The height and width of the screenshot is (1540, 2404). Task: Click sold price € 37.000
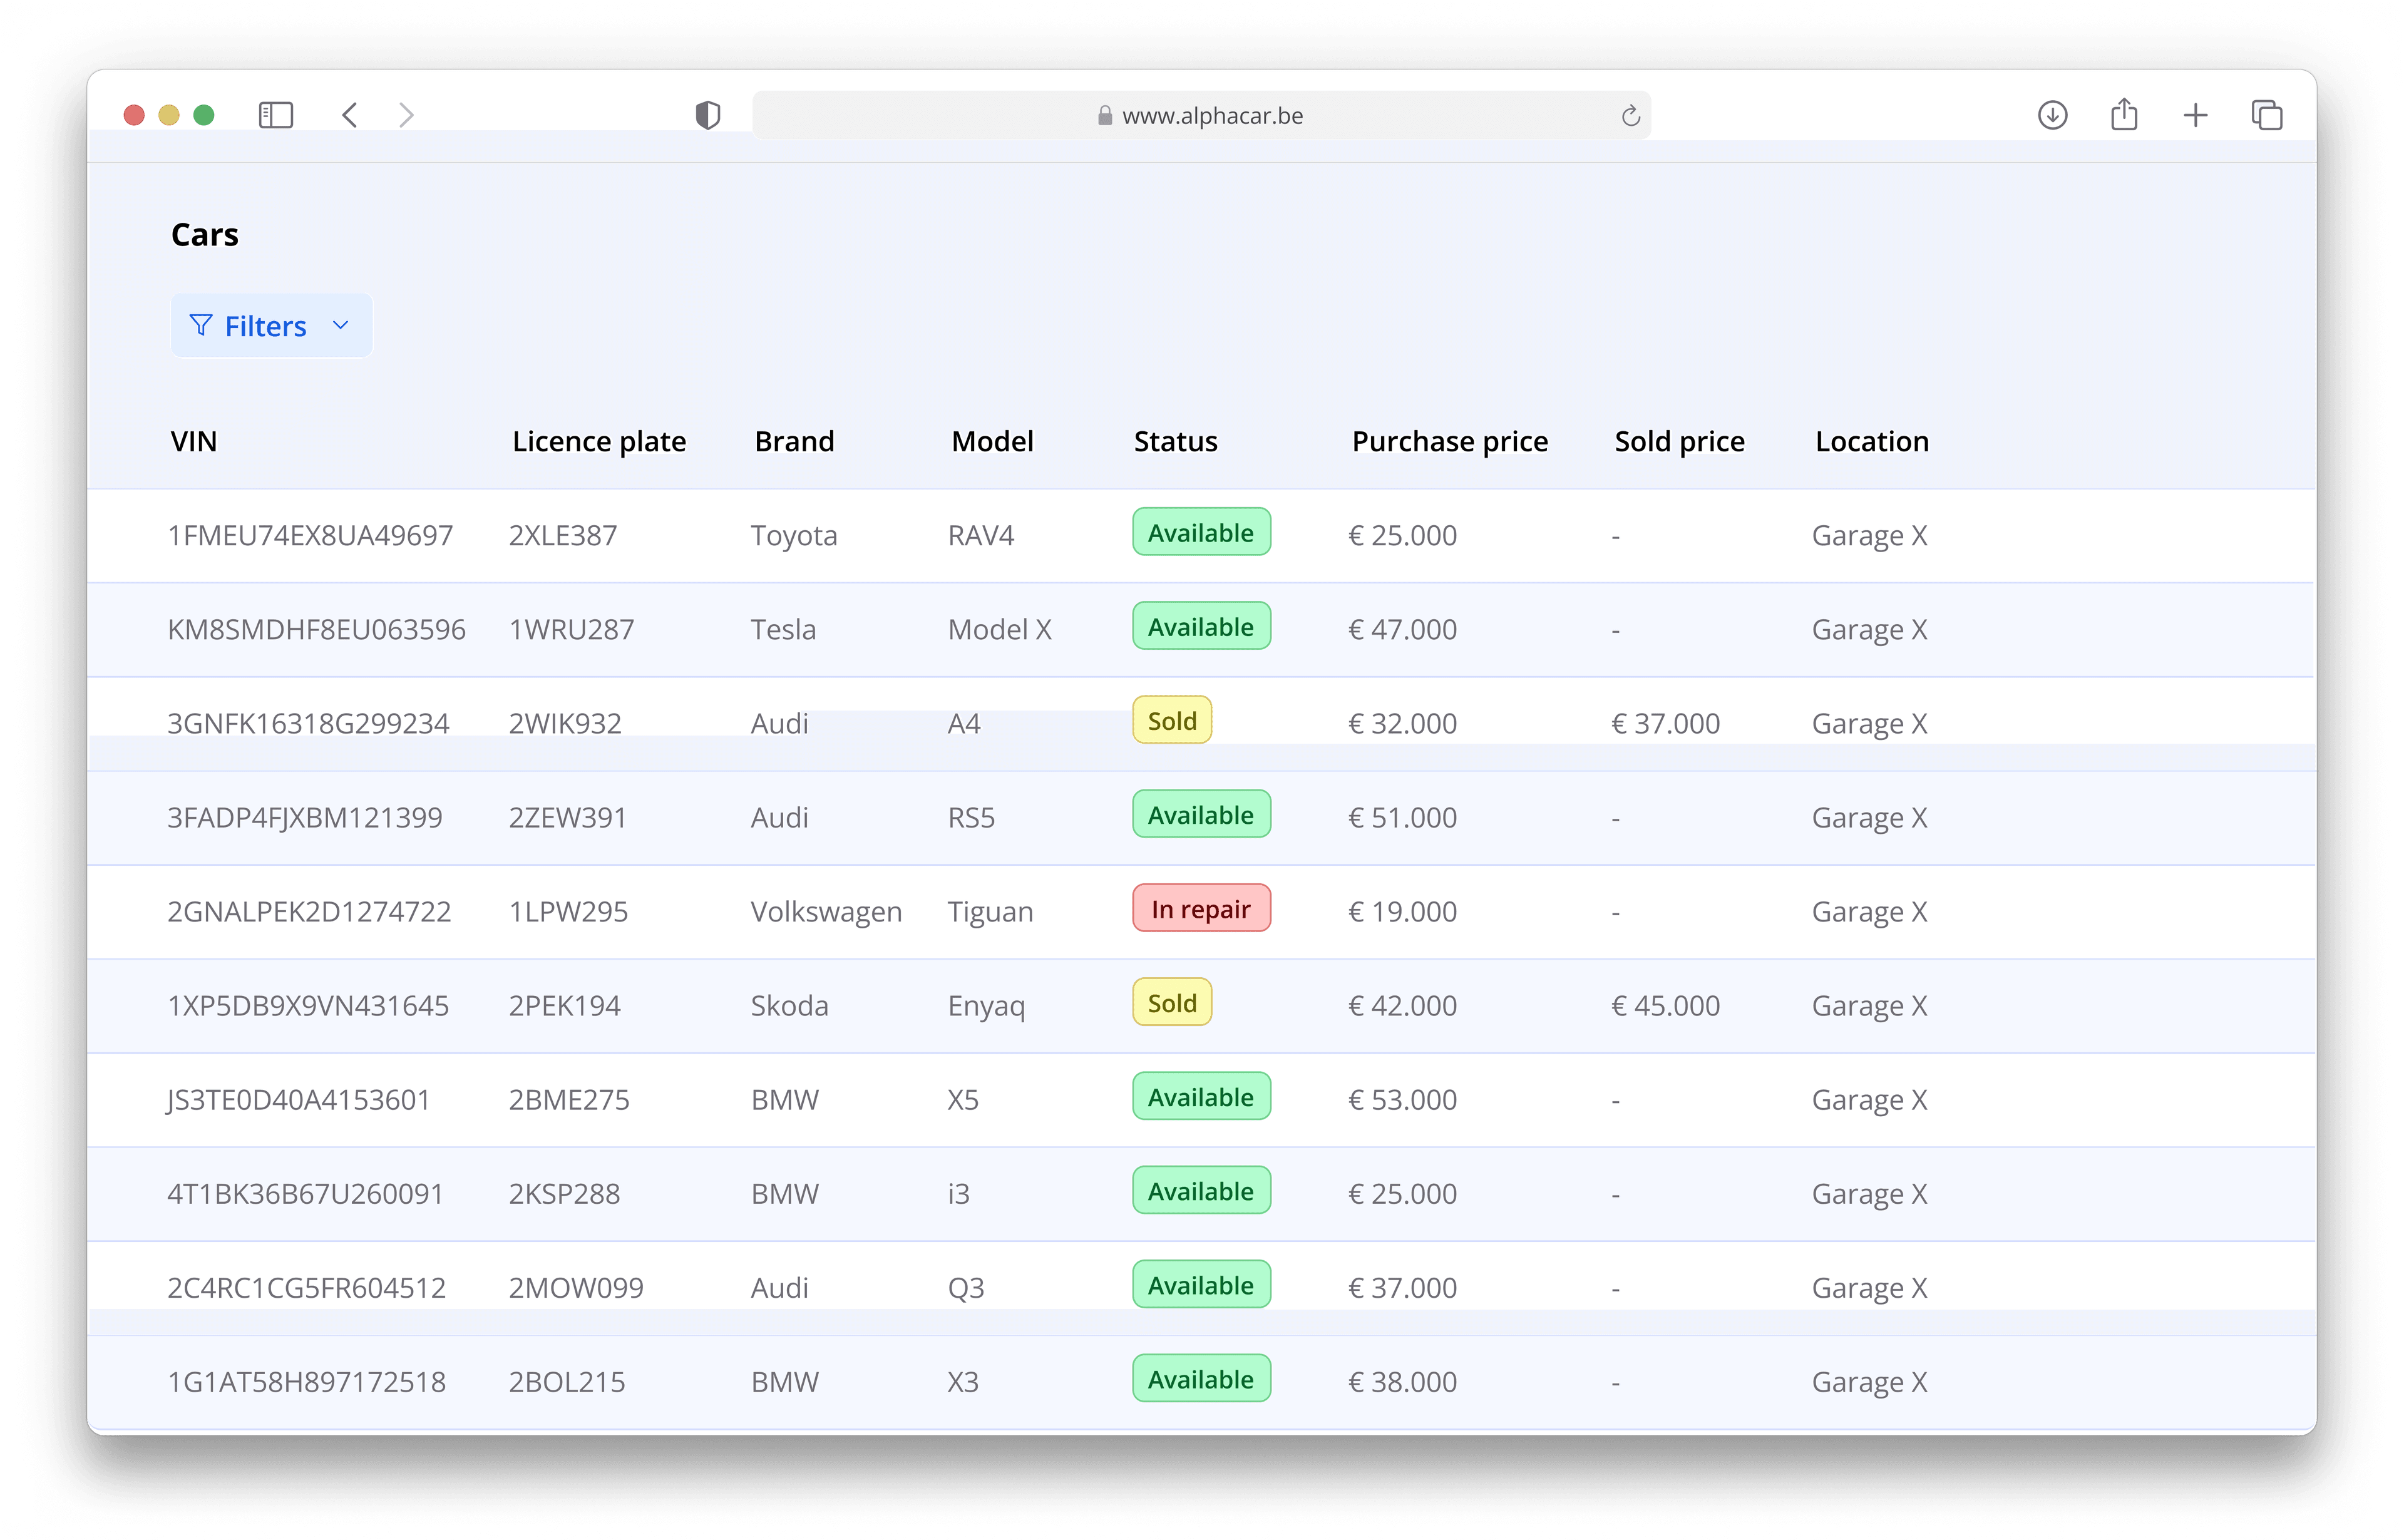[1665, 723]
